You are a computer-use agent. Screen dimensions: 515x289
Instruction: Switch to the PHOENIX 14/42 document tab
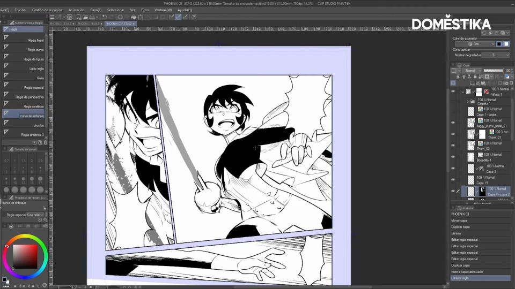90,24
